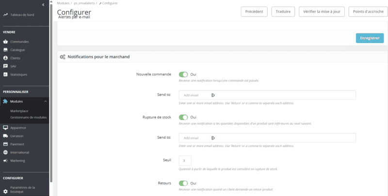Click the SAV chat bubble icon
388x196 pixels.
click(x=5, y=66)
